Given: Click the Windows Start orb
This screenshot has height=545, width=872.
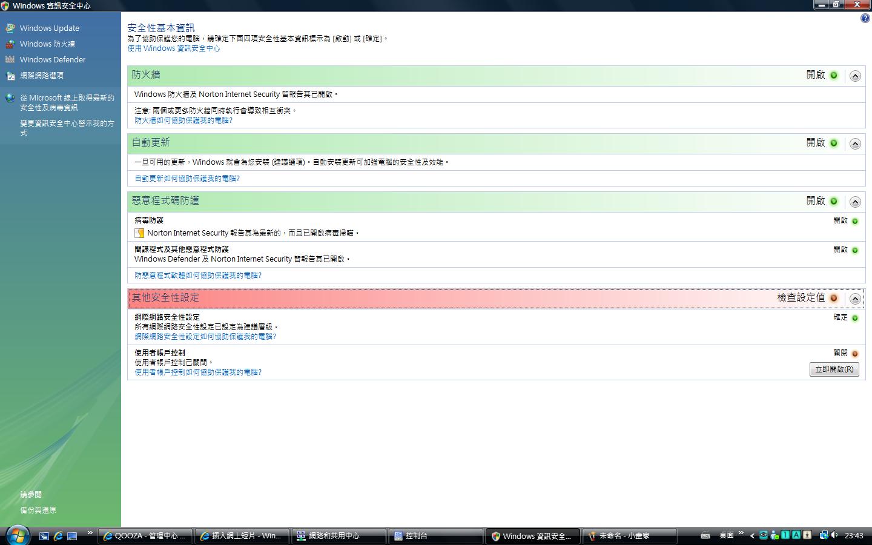Looking at the screenshot, I should coord(17,535).
